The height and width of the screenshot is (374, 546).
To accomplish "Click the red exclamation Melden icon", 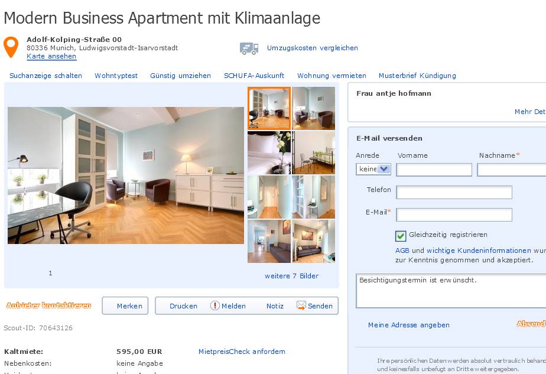I will (215, 305).
